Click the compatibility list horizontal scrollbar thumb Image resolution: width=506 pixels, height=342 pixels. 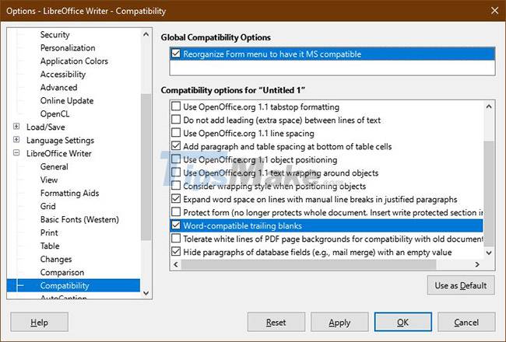[x=308, y=264]
